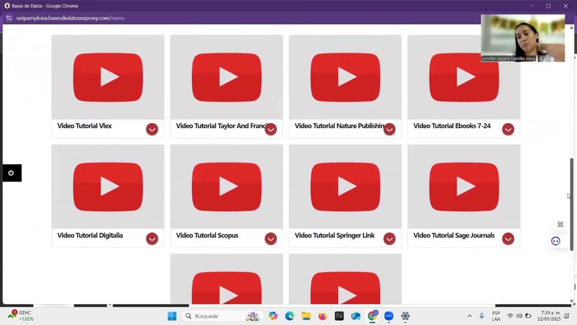Expand the Video Tutorial Ebooks 7-24 card

508,130
